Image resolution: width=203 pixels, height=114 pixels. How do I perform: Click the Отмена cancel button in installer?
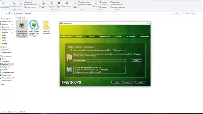pos(140,82)
